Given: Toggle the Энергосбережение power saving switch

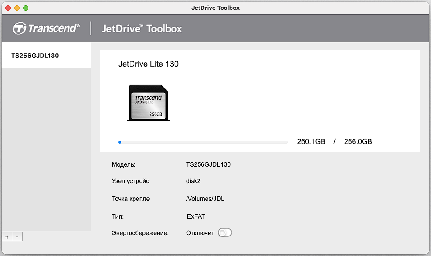Looking at the screenshot, I should (225, 233).
